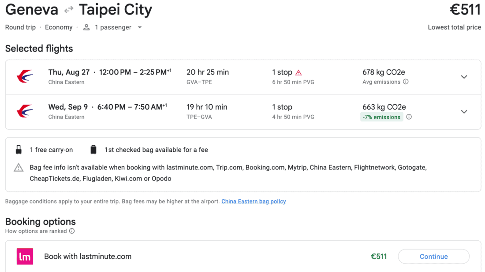
Task: Open China Eastern bag policy link
Action: [254, 201]
